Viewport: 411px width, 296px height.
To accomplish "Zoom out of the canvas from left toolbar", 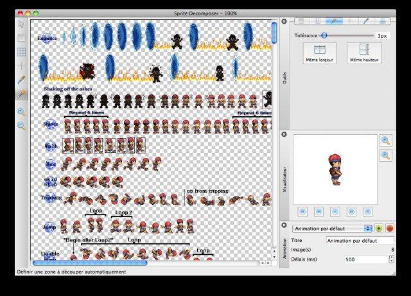I will [21, 126].
